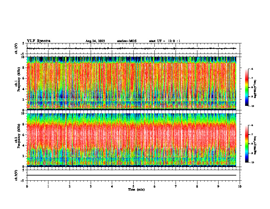The width and height of the screenshot is (270, 209).
Task: Click the "VLF Spectra" title text
Action: click(x=39, y=41)
